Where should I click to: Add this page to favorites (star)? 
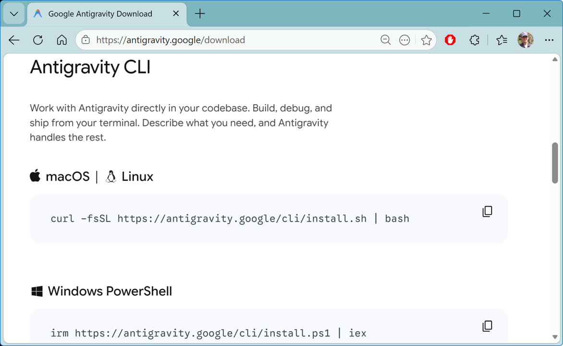[x=426, y=40]
